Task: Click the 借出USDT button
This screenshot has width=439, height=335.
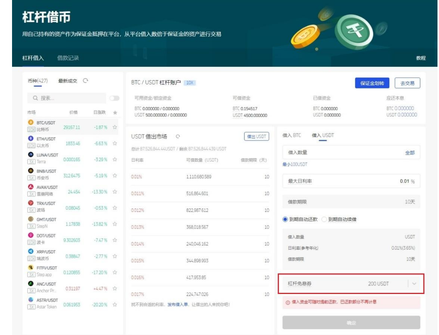Action: tap(256, 137)
